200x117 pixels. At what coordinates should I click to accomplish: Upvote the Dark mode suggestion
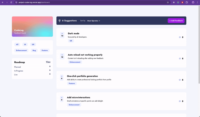(62, 34)
